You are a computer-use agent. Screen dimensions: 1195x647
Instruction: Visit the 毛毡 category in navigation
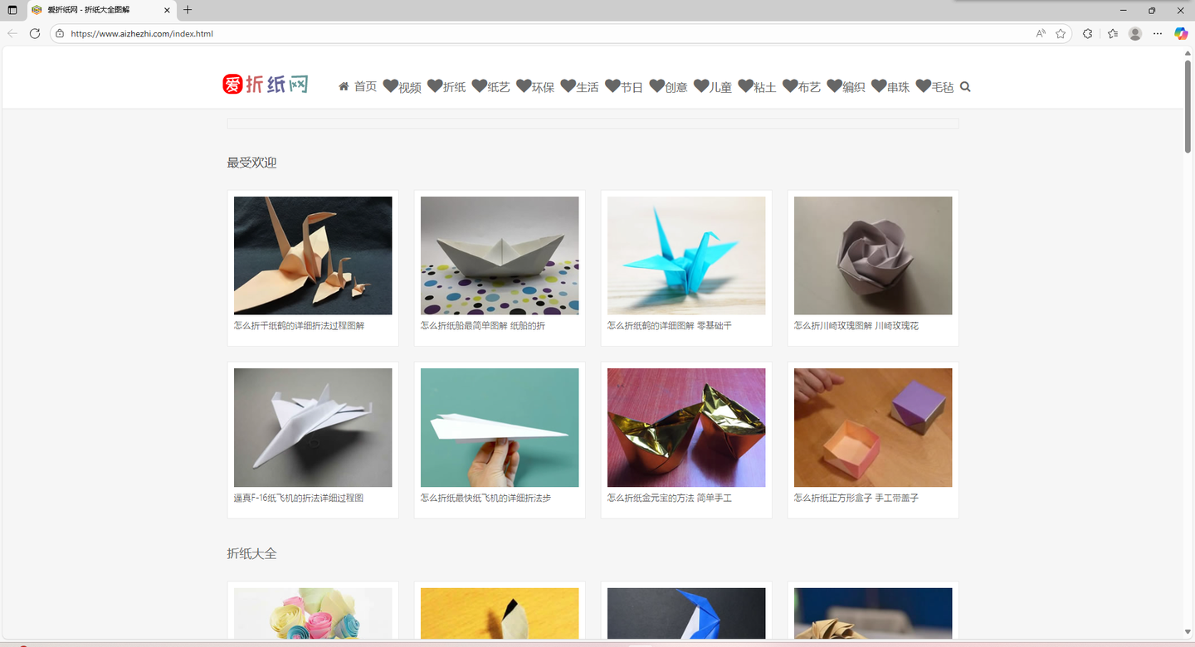tap(935, 86)
